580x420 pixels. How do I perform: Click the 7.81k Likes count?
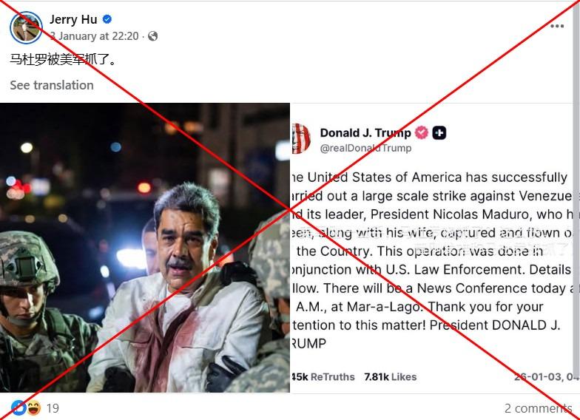click(390, 377)
